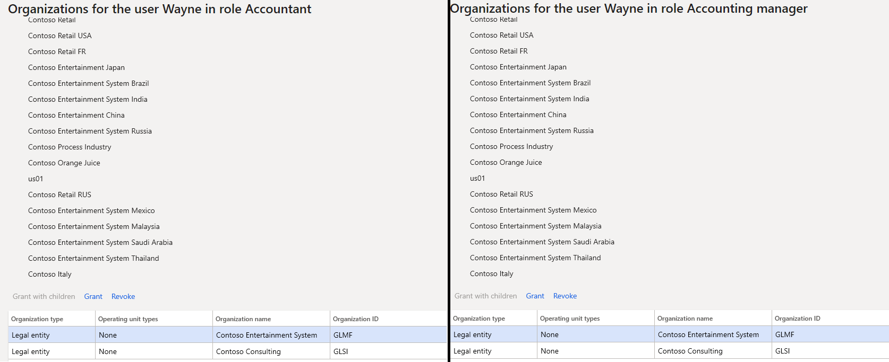
Task: Select Contoso Retail RUS in Accounting manager list
Action: coord(501,194)
